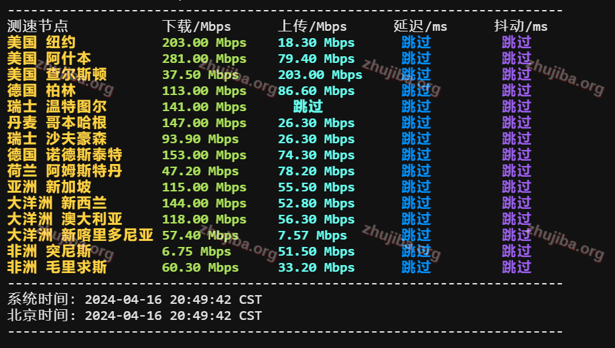Click the 抖动/ms column header
Image resolution: width=615 pixels, height=348 pixels.
click(x=521, y=26)
